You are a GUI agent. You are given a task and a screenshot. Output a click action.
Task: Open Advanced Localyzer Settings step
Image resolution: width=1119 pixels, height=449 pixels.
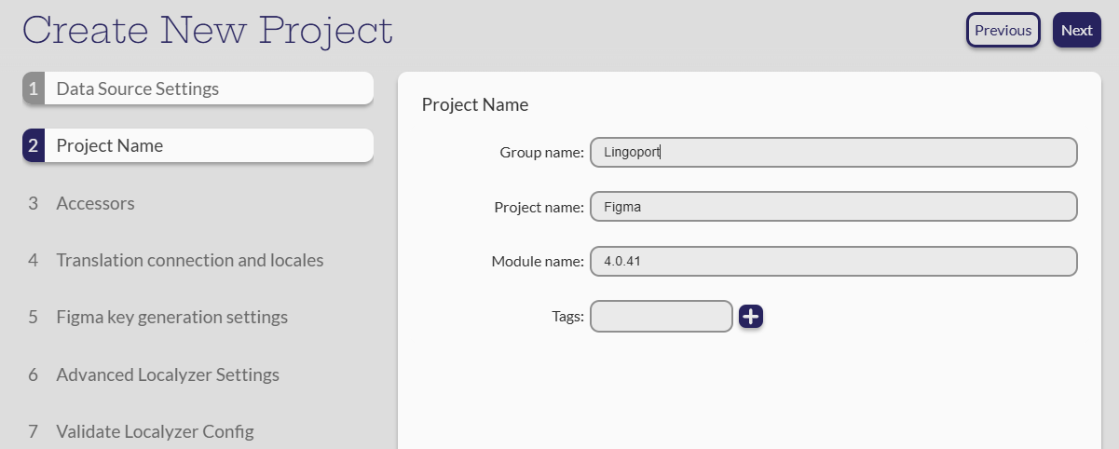tap(168, 375)
